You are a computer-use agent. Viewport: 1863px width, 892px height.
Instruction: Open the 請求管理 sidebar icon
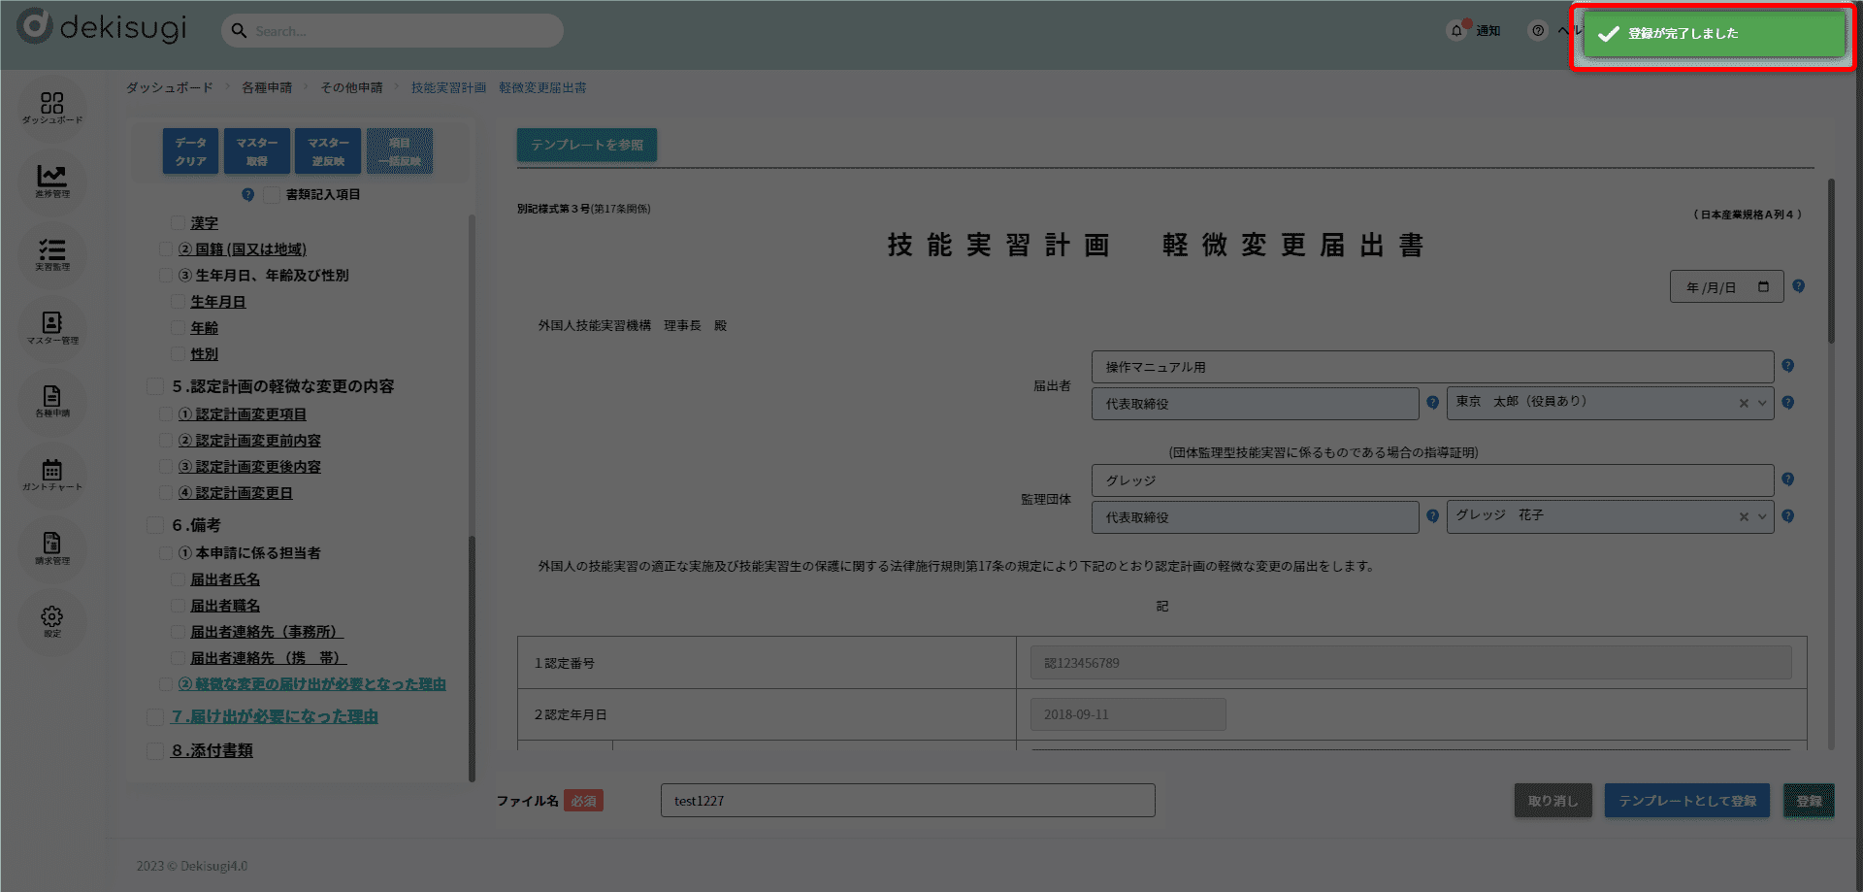point(52,545)
